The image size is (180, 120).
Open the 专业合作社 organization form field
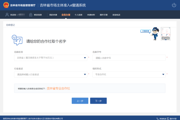(x=129, y=74)
